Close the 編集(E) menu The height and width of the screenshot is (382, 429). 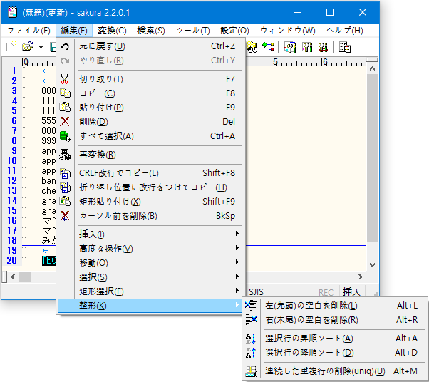click(74, 31)
